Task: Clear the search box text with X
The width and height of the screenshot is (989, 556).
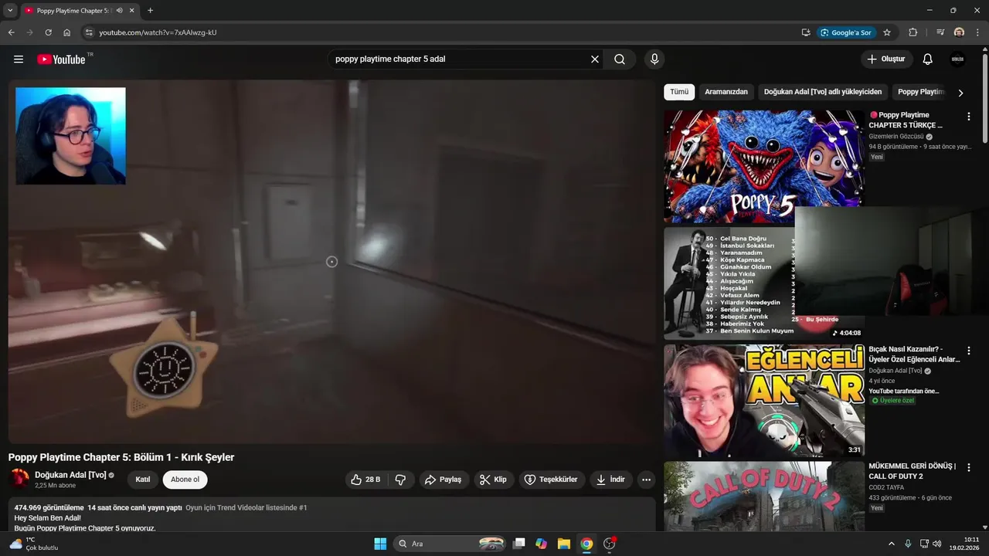Action: 595,59
